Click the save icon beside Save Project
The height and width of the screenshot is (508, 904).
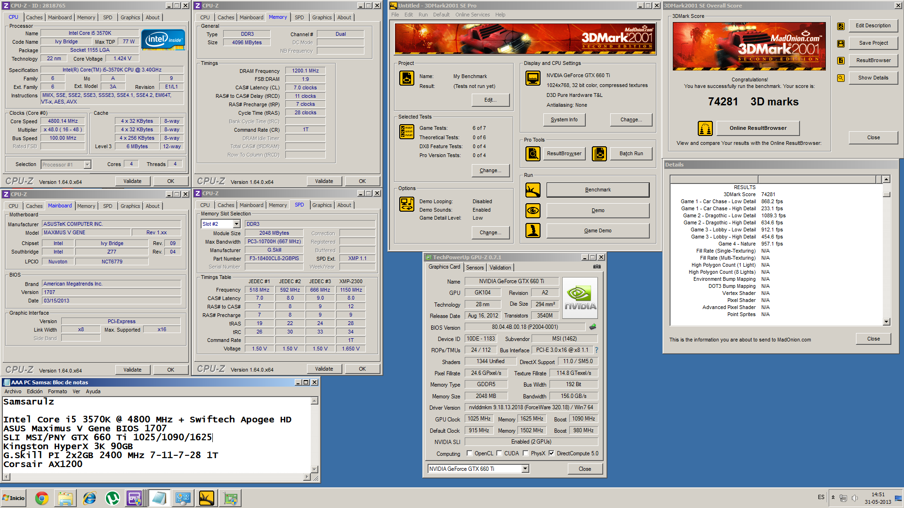tap(841, 44)
